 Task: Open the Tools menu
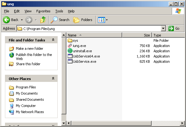point(59,11)
